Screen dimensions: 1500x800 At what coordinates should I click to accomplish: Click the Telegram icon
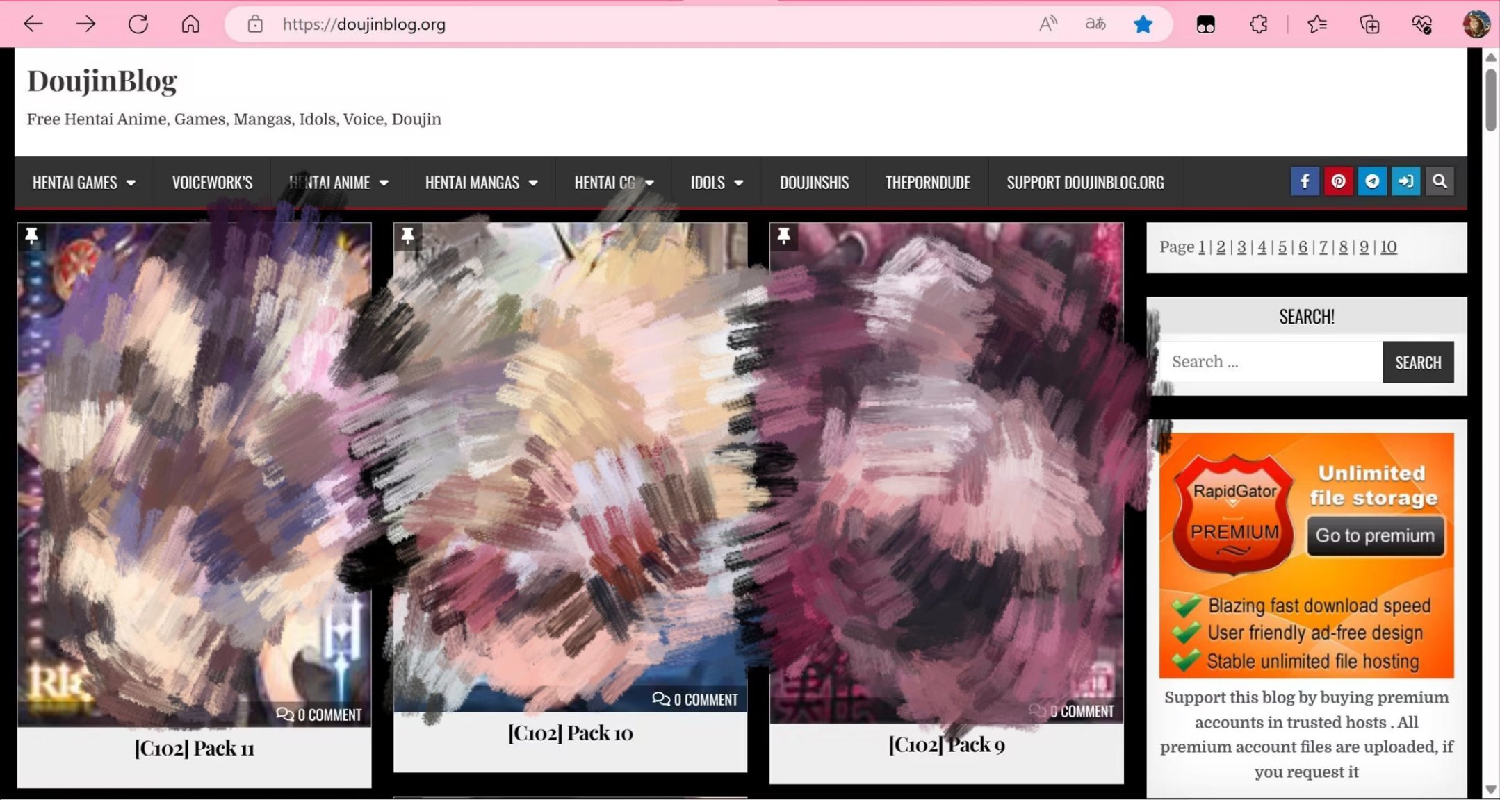click(1372, 181)
